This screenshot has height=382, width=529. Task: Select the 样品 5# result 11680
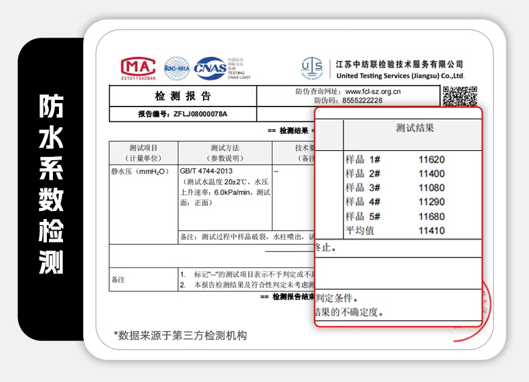point(431,216)
